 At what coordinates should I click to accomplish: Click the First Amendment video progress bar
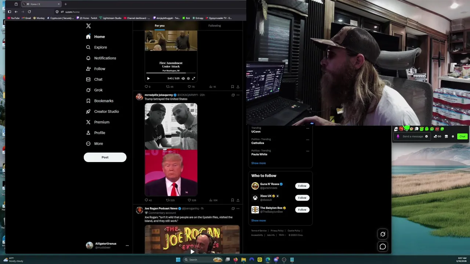[x=171, y=74]
